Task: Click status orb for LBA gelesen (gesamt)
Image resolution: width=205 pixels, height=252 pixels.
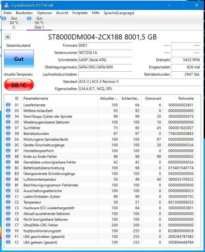Action: coord(8,242)
